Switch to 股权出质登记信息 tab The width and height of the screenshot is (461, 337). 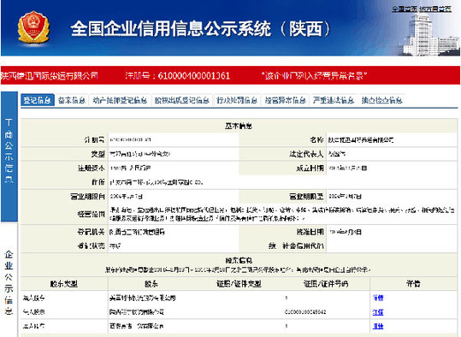coord(182,100)
